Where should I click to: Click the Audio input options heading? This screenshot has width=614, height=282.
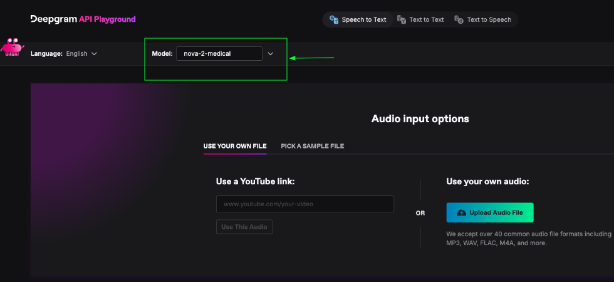420,118
